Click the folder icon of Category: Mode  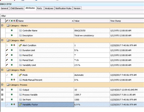[8, 70]
